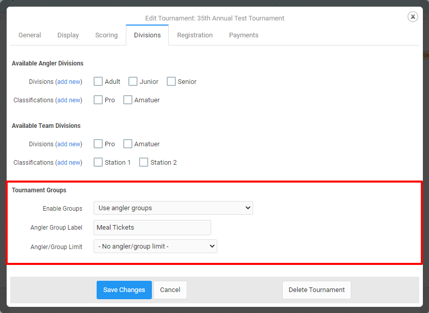429x313 pixels.
Task: Click add new link for angler Divisions
Action: (69, 82)
